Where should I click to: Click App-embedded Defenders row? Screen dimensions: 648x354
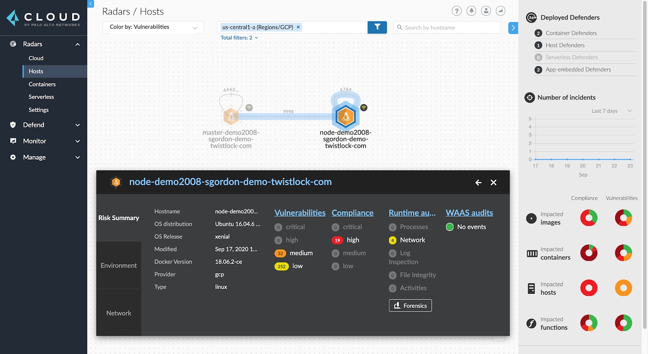point(585,70)
